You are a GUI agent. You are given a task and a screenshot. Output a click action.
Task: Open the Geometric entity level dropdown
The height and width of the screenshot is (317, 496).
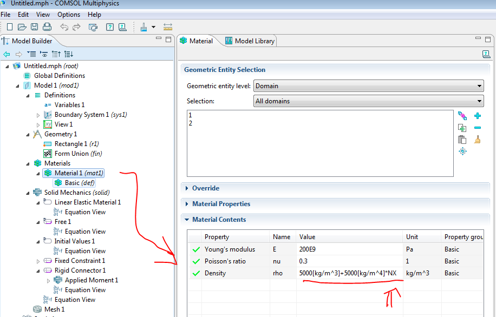(369, 86)
